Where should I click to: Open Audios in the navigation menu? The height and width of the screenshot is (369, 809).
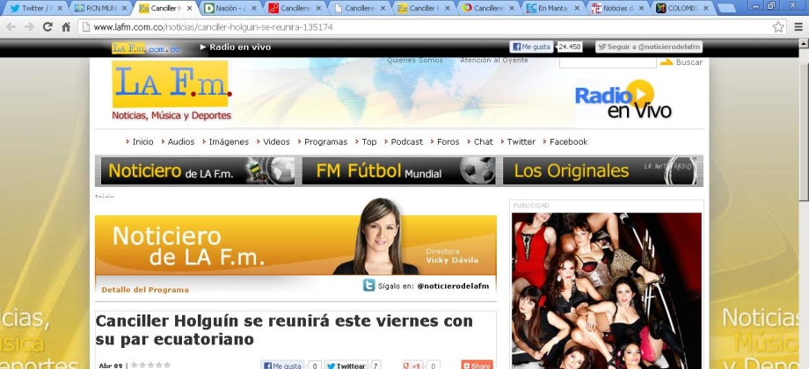180,141
